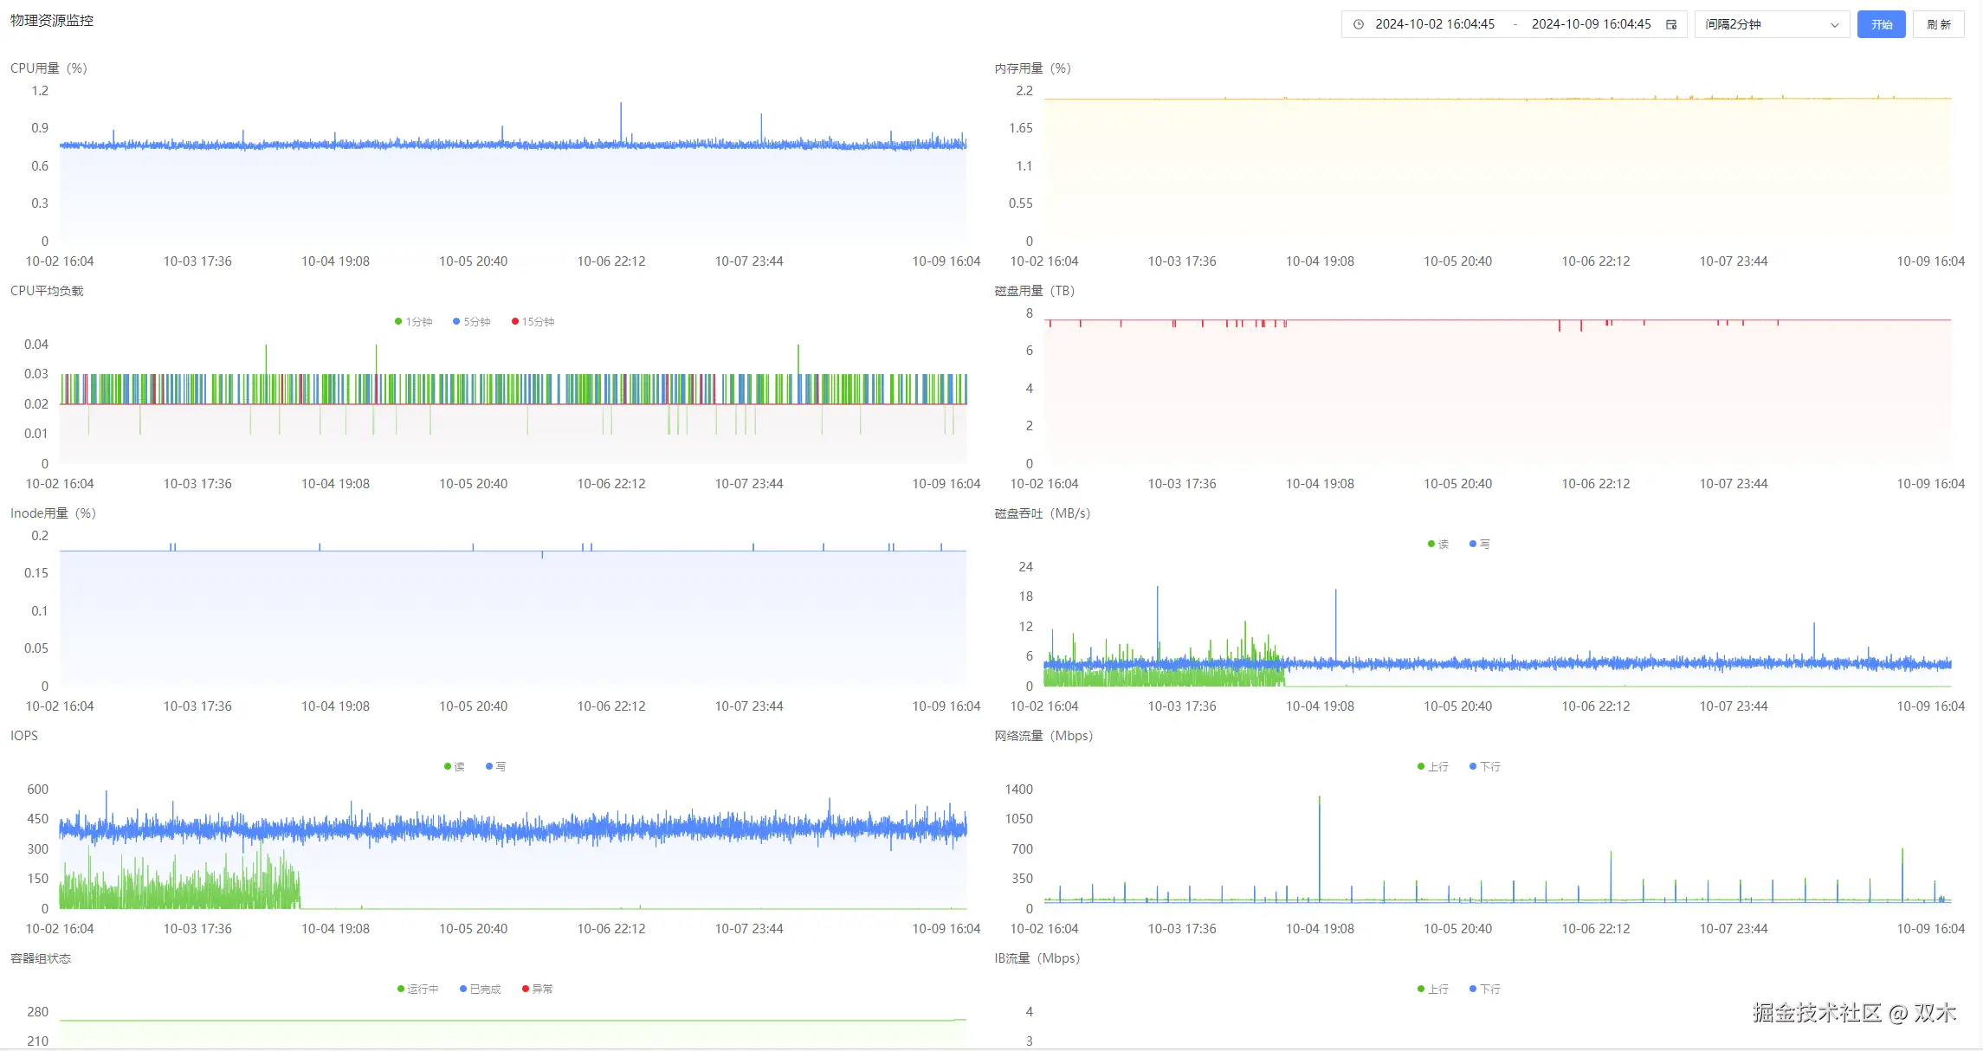Hide the 写 series in 磁盘吞吐 legend
This screenshot has height=1051, width=1983.
(1480, 545)
